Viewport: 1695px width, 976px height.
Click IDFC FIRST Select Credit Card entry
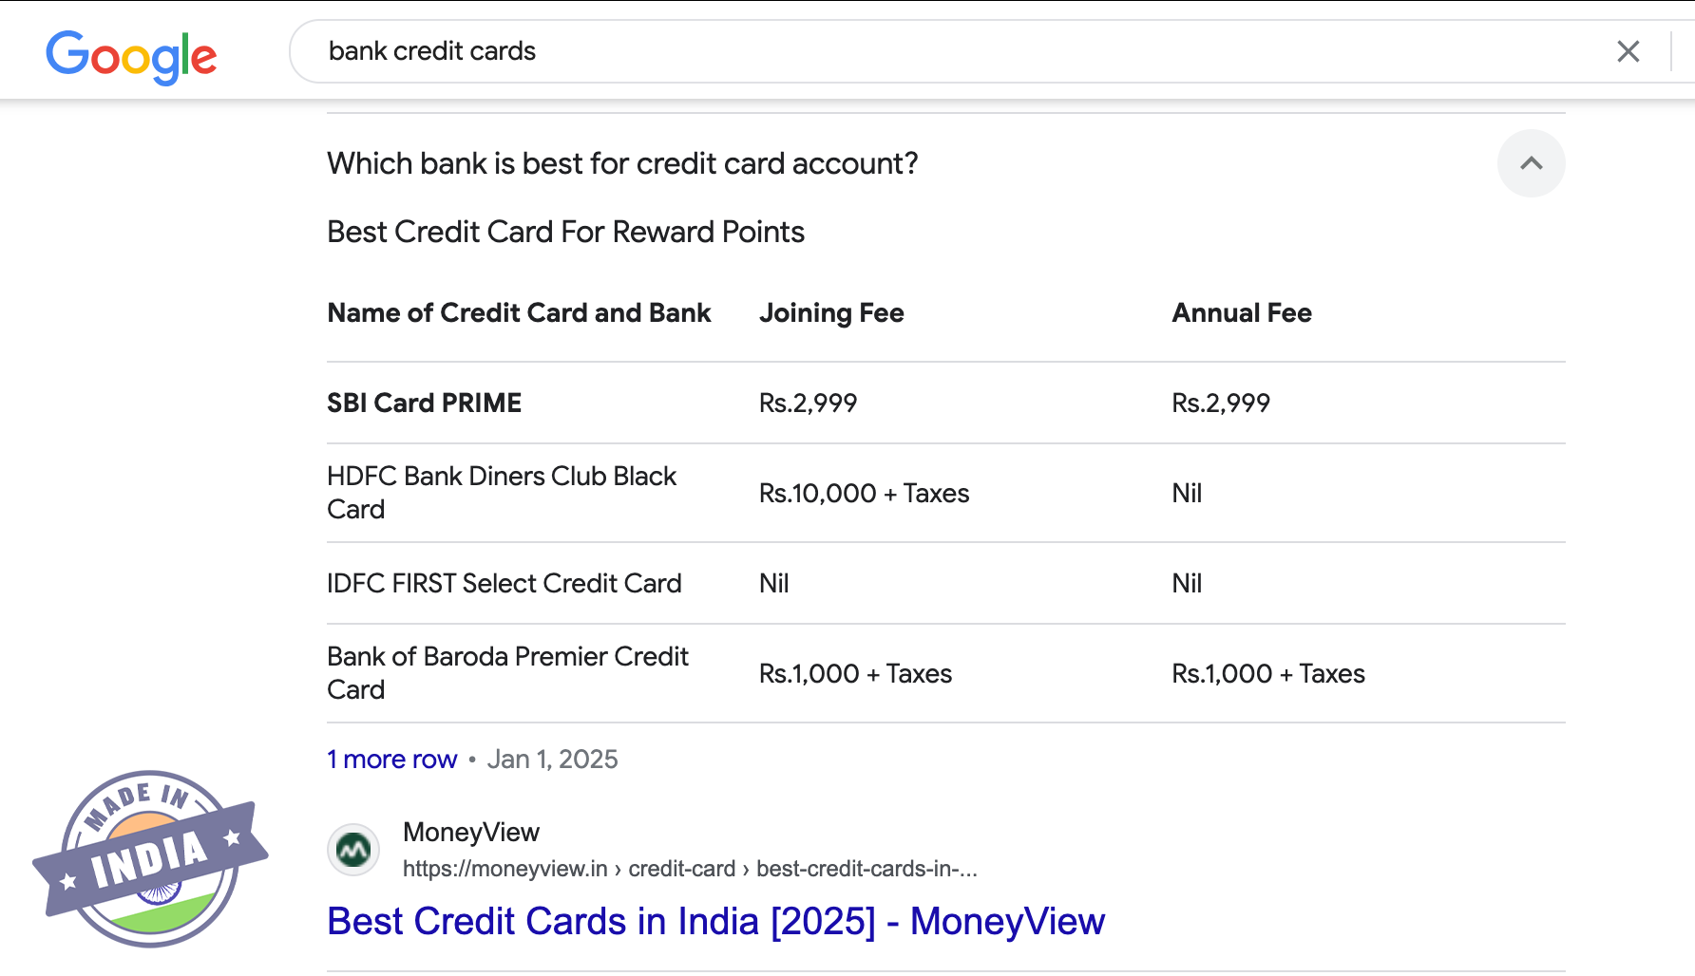tap(504, 583)
